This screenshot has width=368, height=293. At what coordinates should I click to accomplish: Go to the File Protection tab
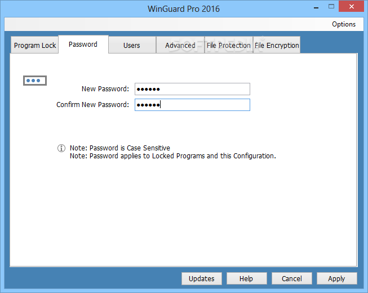[x=229, y=45]
